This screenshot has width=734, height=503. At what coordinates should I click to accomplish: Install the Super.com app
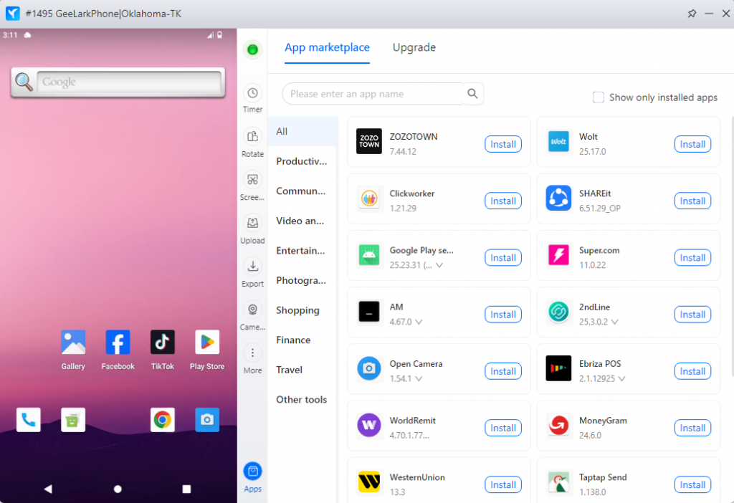[692, 258]
